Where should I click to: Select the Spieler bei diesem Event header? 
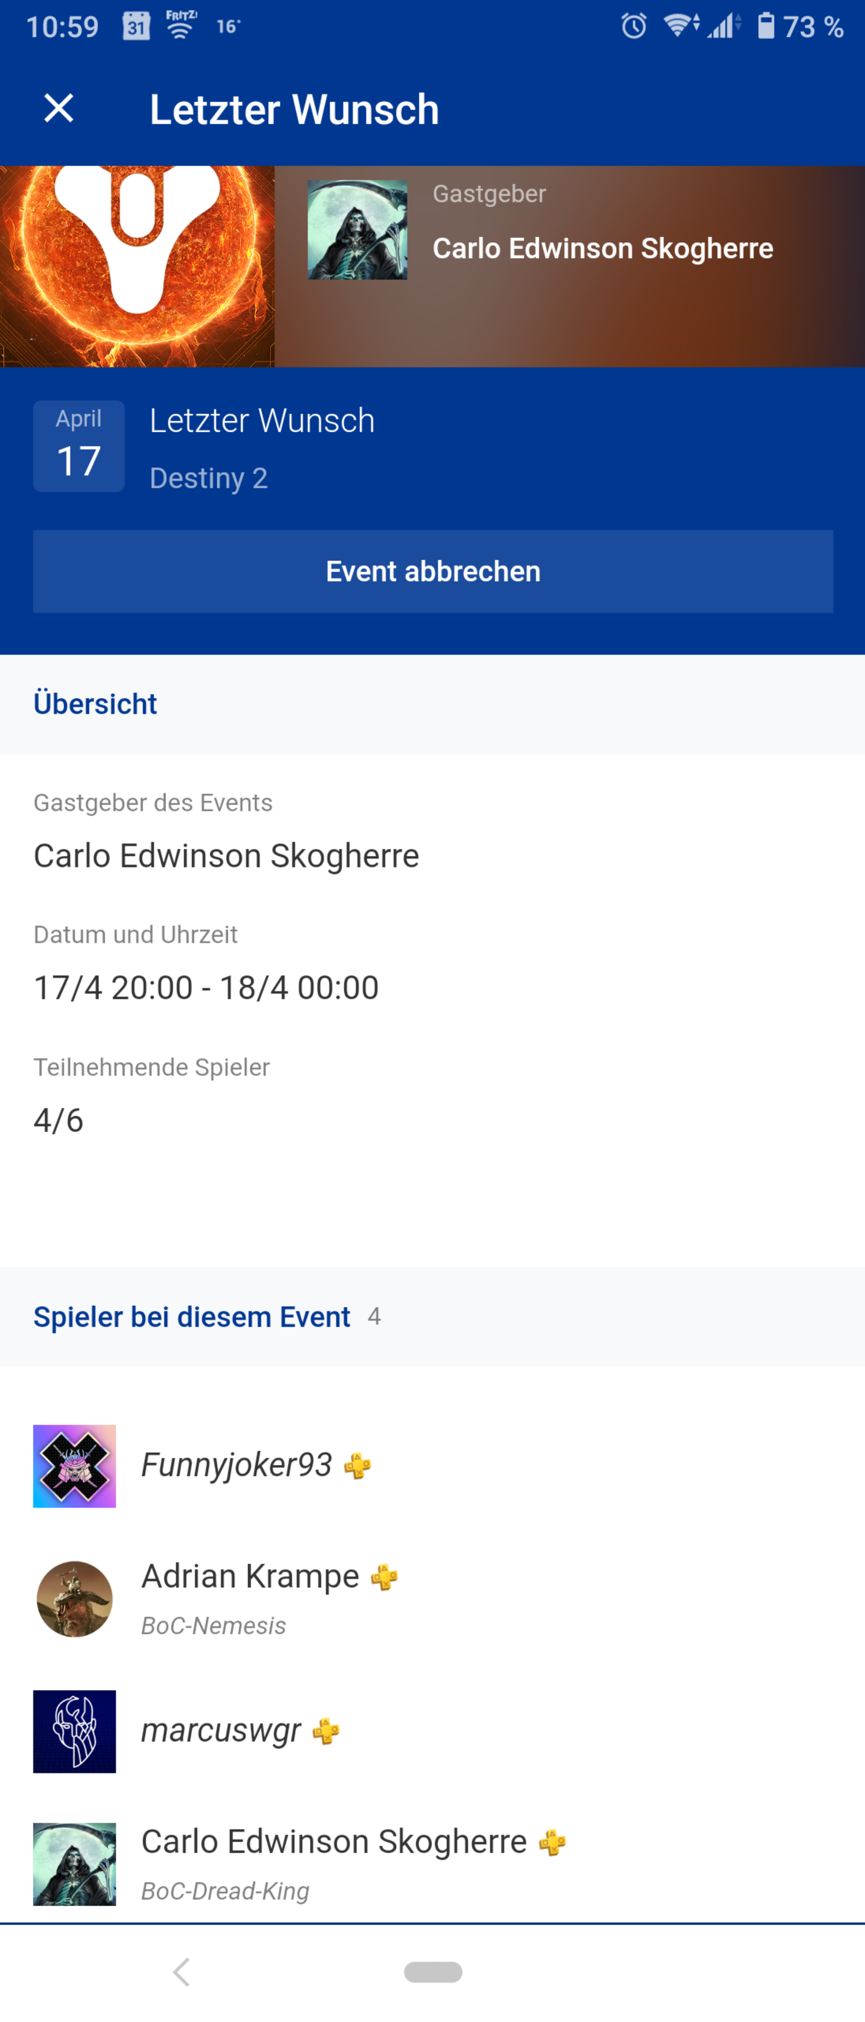click(x=192, y=1316)
